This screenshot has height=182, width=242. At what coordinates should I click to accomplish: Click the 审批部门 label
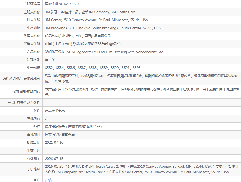34,135
